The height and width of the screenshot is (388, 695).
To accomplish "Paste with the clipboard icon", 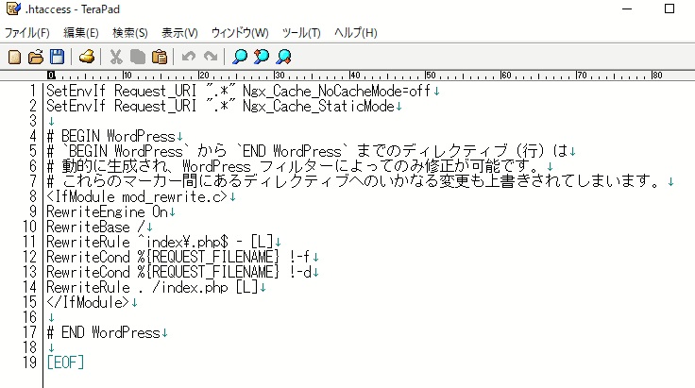I will pos(160,57).
